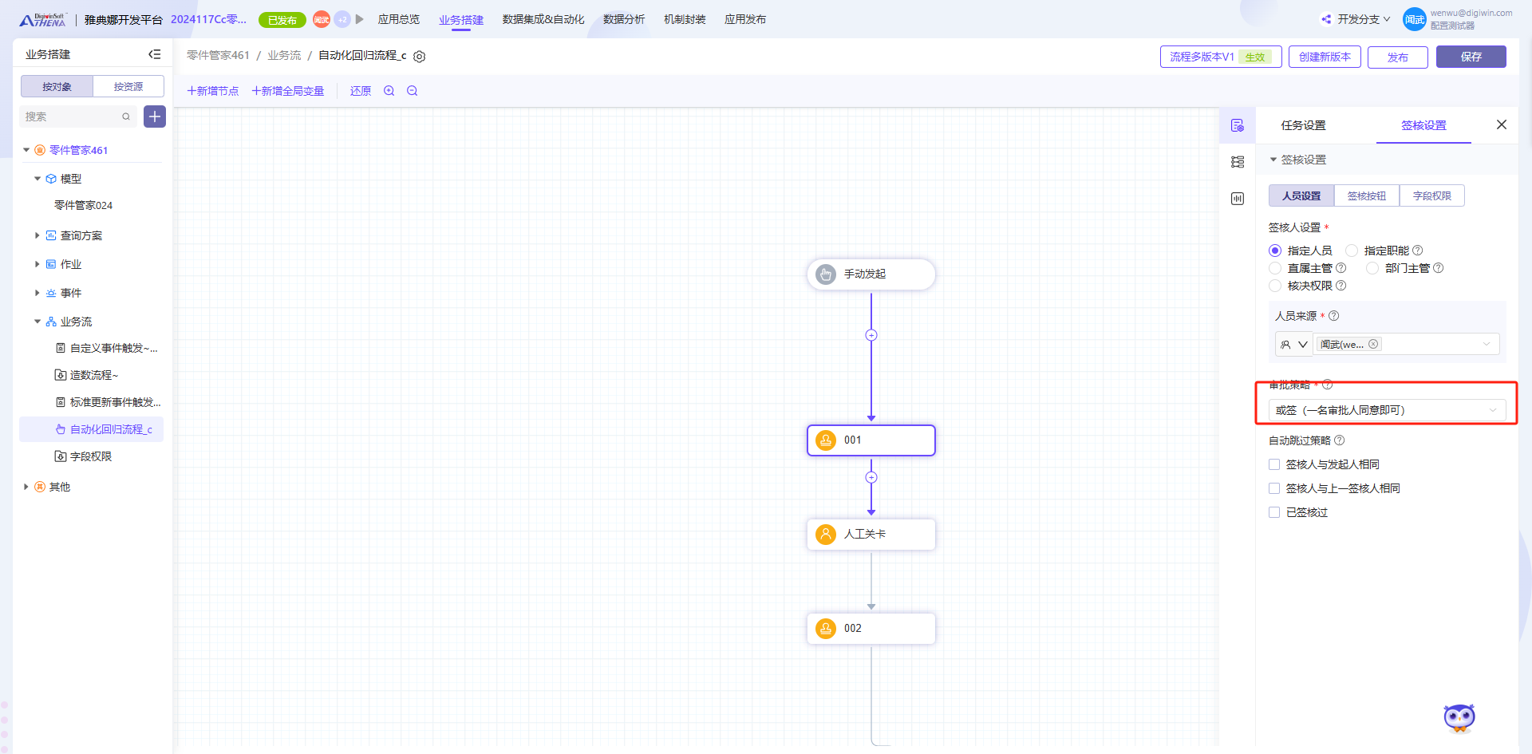Open settings gear next to 自动化回归流程_c
1532x754 pixels.
click(420, 57)
